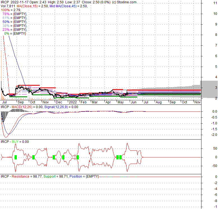
Task: Click the Signal(12,26,9) = 0.00 indicator label
Action: click(x=61, y=107)
